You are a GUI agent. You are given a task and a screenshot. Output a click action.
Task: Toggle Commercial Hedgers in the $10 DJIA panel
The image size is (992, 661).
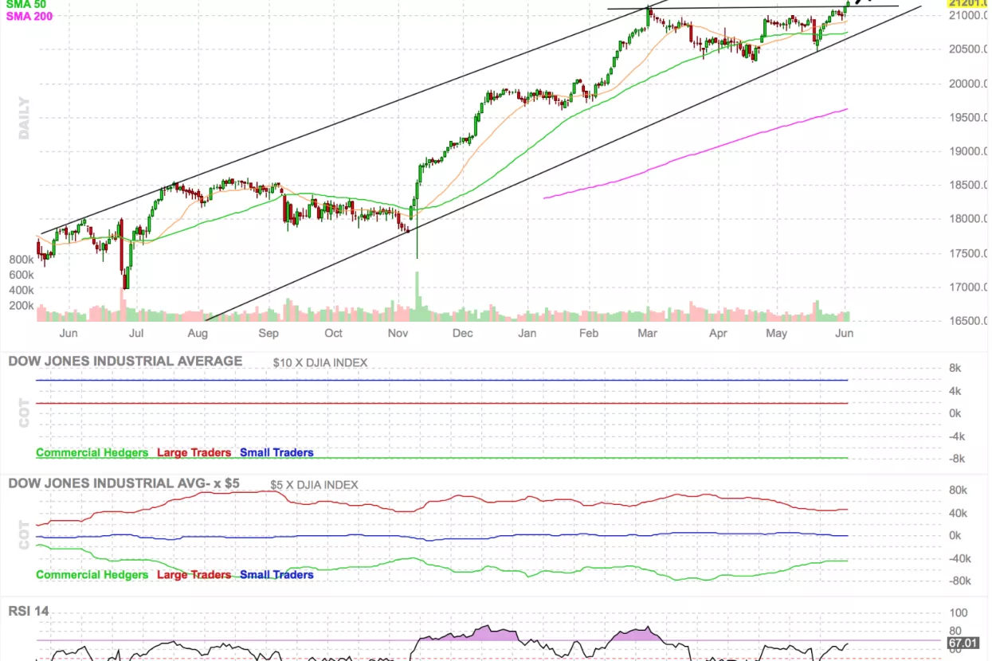tap(92, 452)
